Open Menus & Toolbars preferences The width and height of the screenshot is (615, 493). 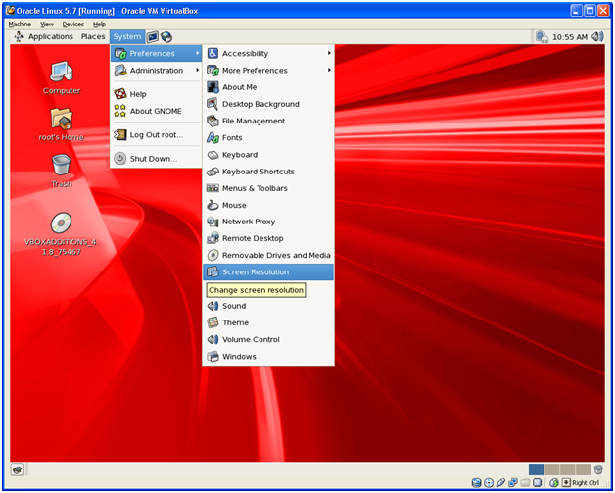click(268, 188)
